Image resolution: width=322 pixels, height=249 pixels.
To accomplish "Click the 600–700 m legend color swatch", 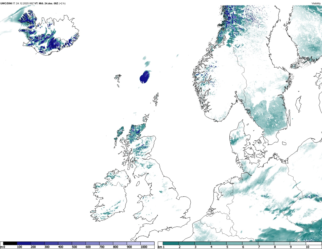I will [93, 243].
